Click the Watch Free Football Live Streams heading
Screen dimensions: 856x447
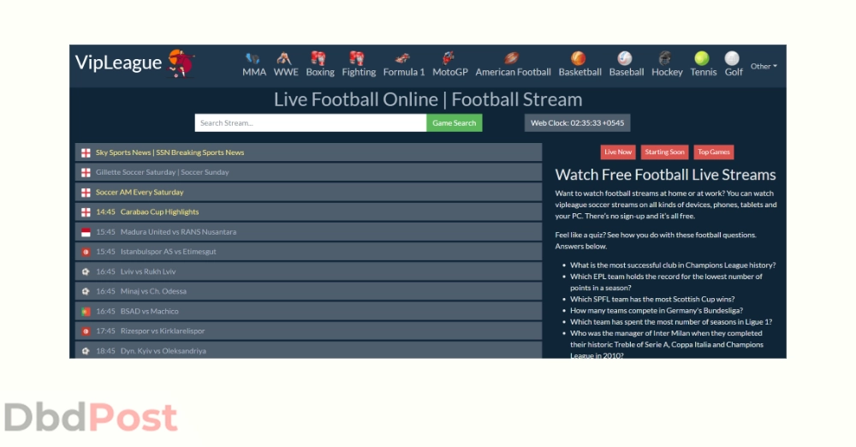click(665, 175)
